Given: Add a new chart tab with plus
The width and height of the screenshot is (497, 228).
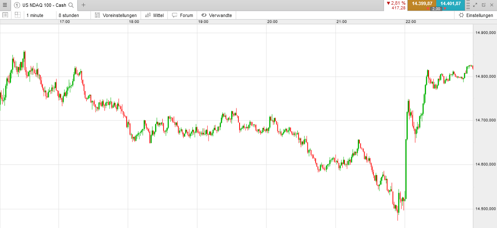Looking at the screenshot, I should (83, 5).
